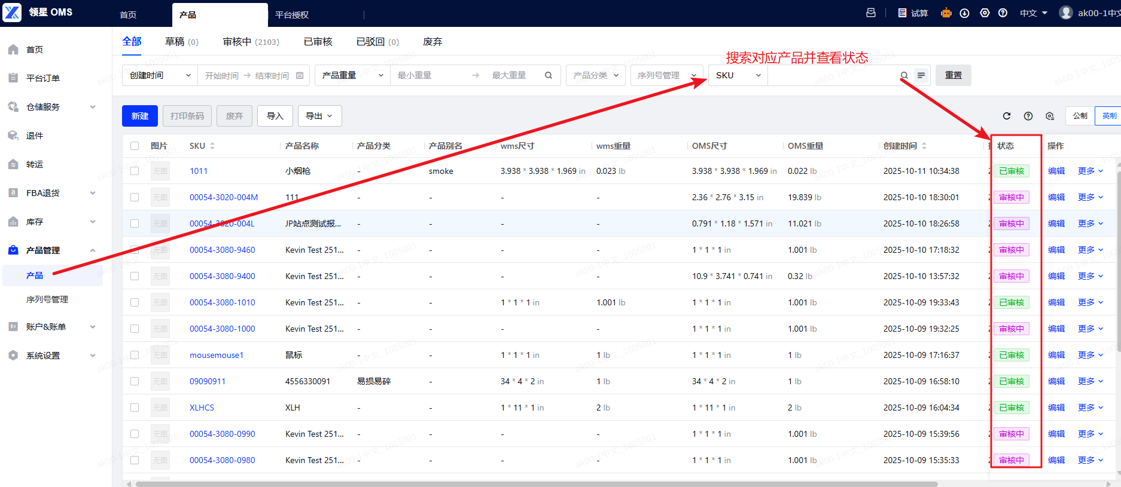Screen dimensions: 1121x487
Task: Sort by 创建时间 column arrows
Action: [924, 146]
